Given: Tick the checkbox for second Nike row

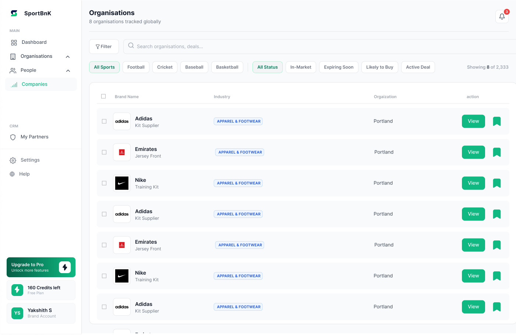Looking at the screenshot, I should [x=104, y=276].
